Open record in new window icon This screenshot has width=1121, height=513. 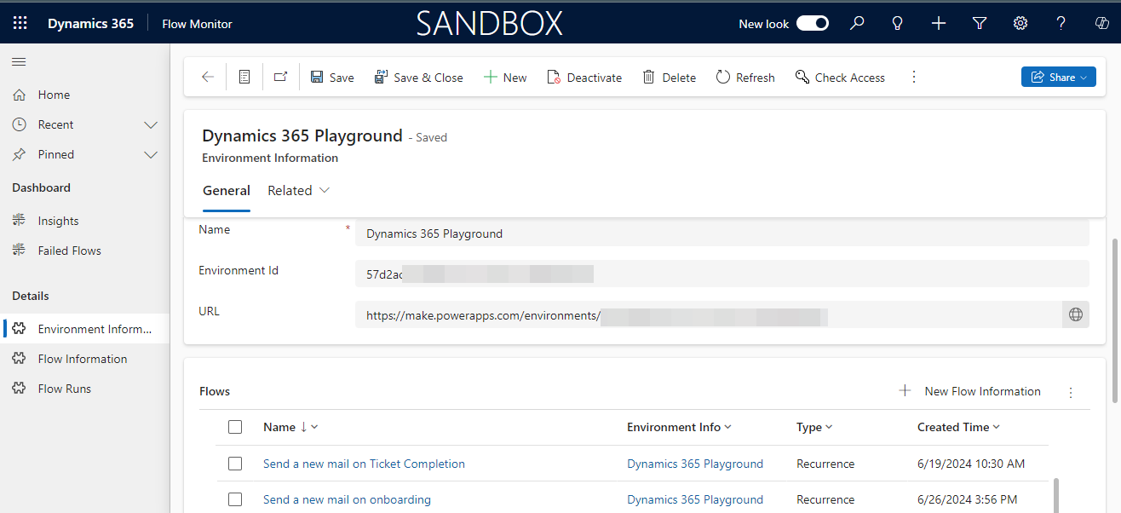(x=280, y=78)
